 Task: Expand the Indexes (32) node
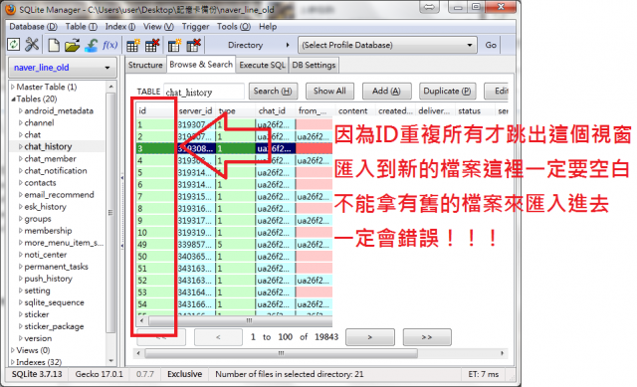13,362
